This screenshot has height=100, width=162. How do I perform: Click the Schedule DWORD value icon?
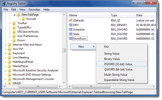pos(70,29)
